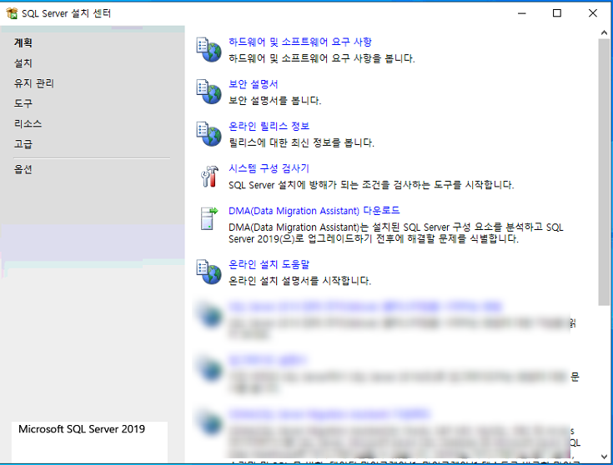Switch to the 고급 category

click(x=23, y=144)
